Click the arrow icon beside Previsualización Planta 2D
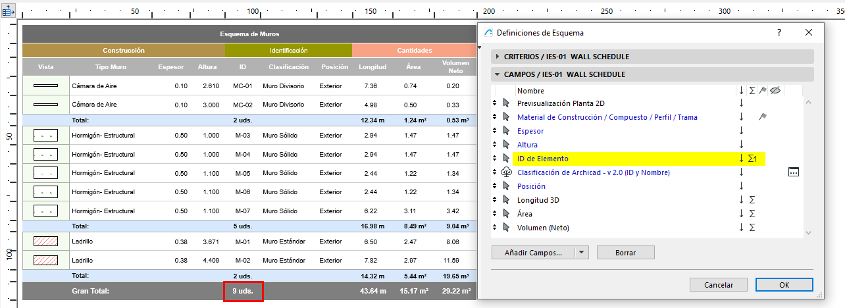845x308 pixels. tap(506, 103)
